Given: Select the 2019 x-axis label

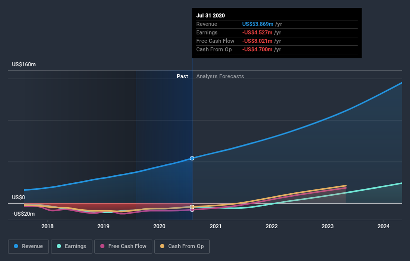Looking at the screenshot, I should (103, 226).
